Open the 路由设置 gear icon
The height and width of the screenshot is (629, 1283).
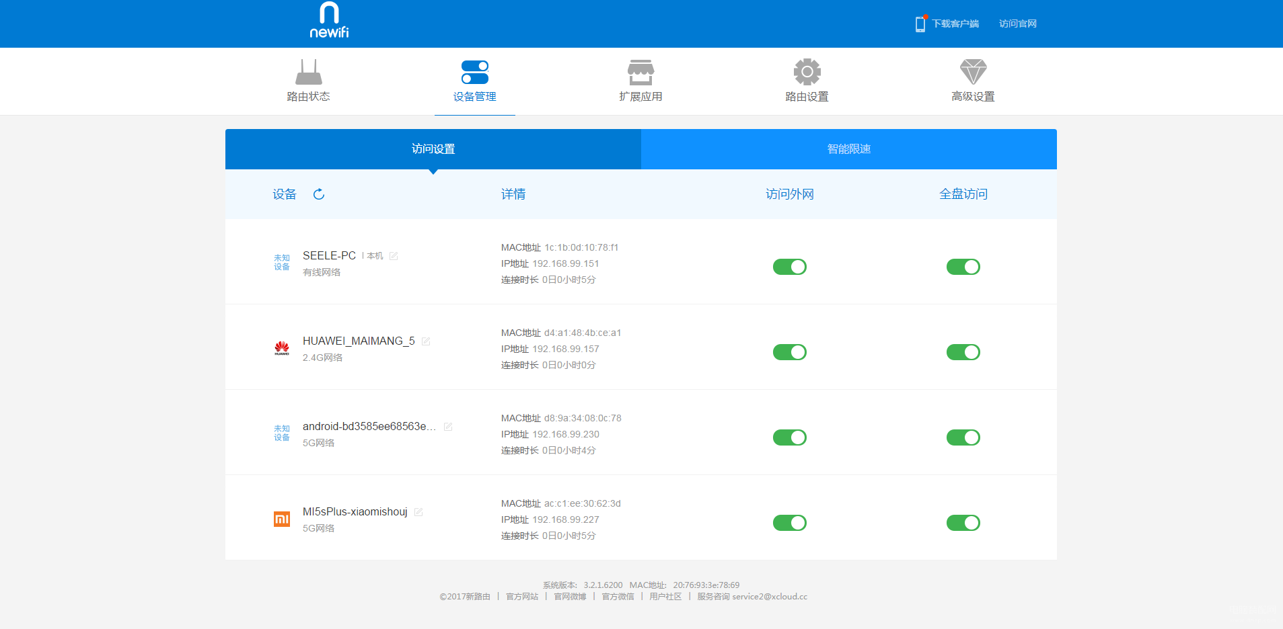click(x=807, y=72)
